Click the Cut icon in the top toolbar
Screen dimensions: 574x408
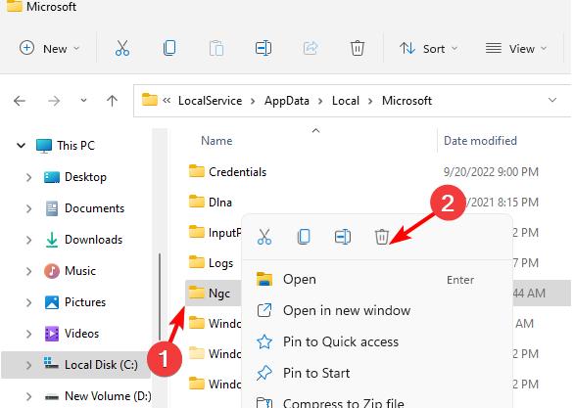pos(121,48)
